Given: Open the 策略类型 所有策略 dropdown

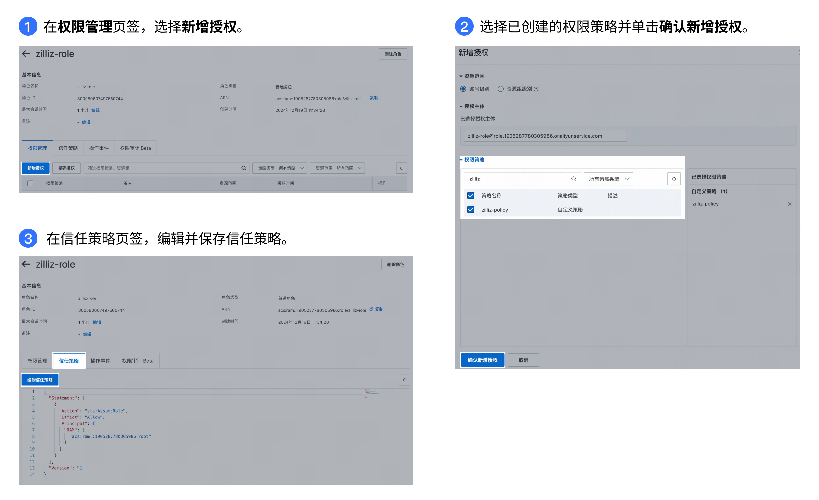Looking at the screenshot, I should pyautogui.click(x=280, y=168).
